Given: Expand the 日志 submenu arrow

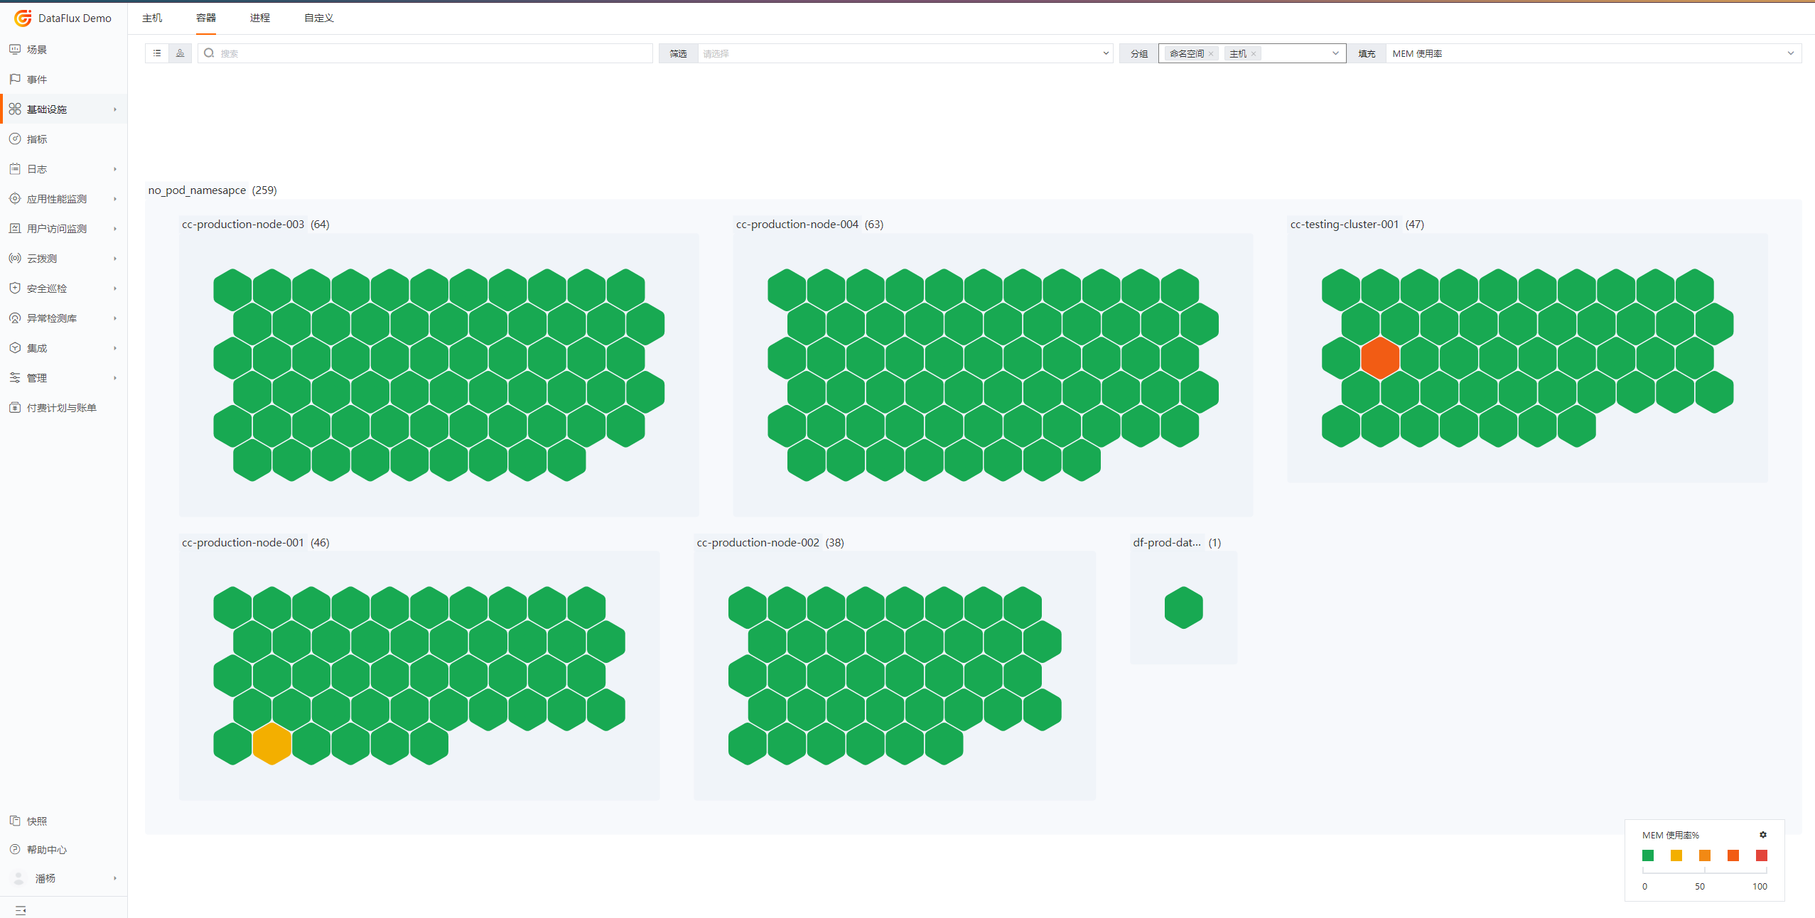Looking at the screenshot, I should pos(115,169).
